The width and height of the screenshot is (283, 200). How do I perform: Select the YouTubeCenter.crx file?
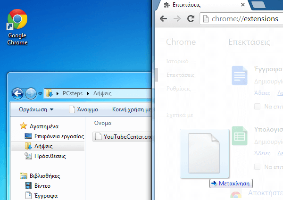pos(122,137)
